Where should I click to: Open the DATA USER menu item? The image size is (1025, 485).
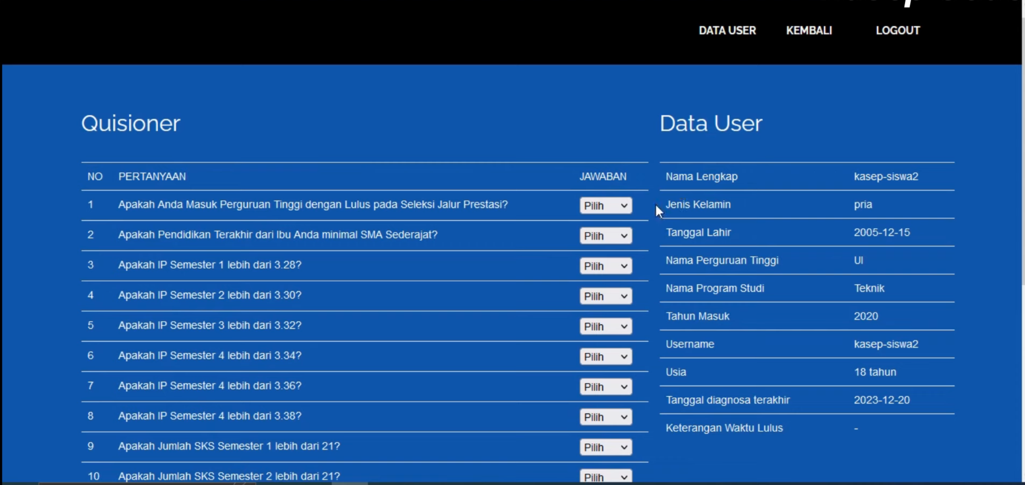[x=727, y=31]
